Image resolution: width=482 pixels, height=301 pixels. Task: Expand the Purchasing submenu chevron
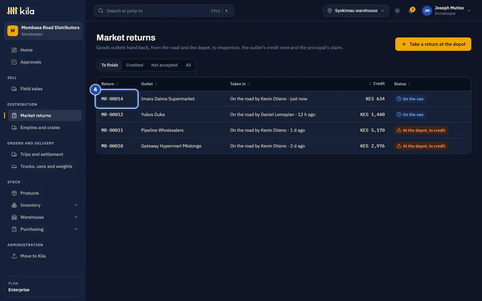click(x=76, y=229)
